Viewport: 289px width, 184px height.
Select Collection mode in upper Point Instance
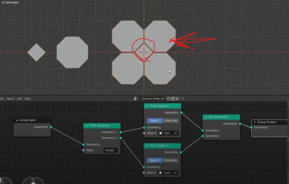pos(170,121)
